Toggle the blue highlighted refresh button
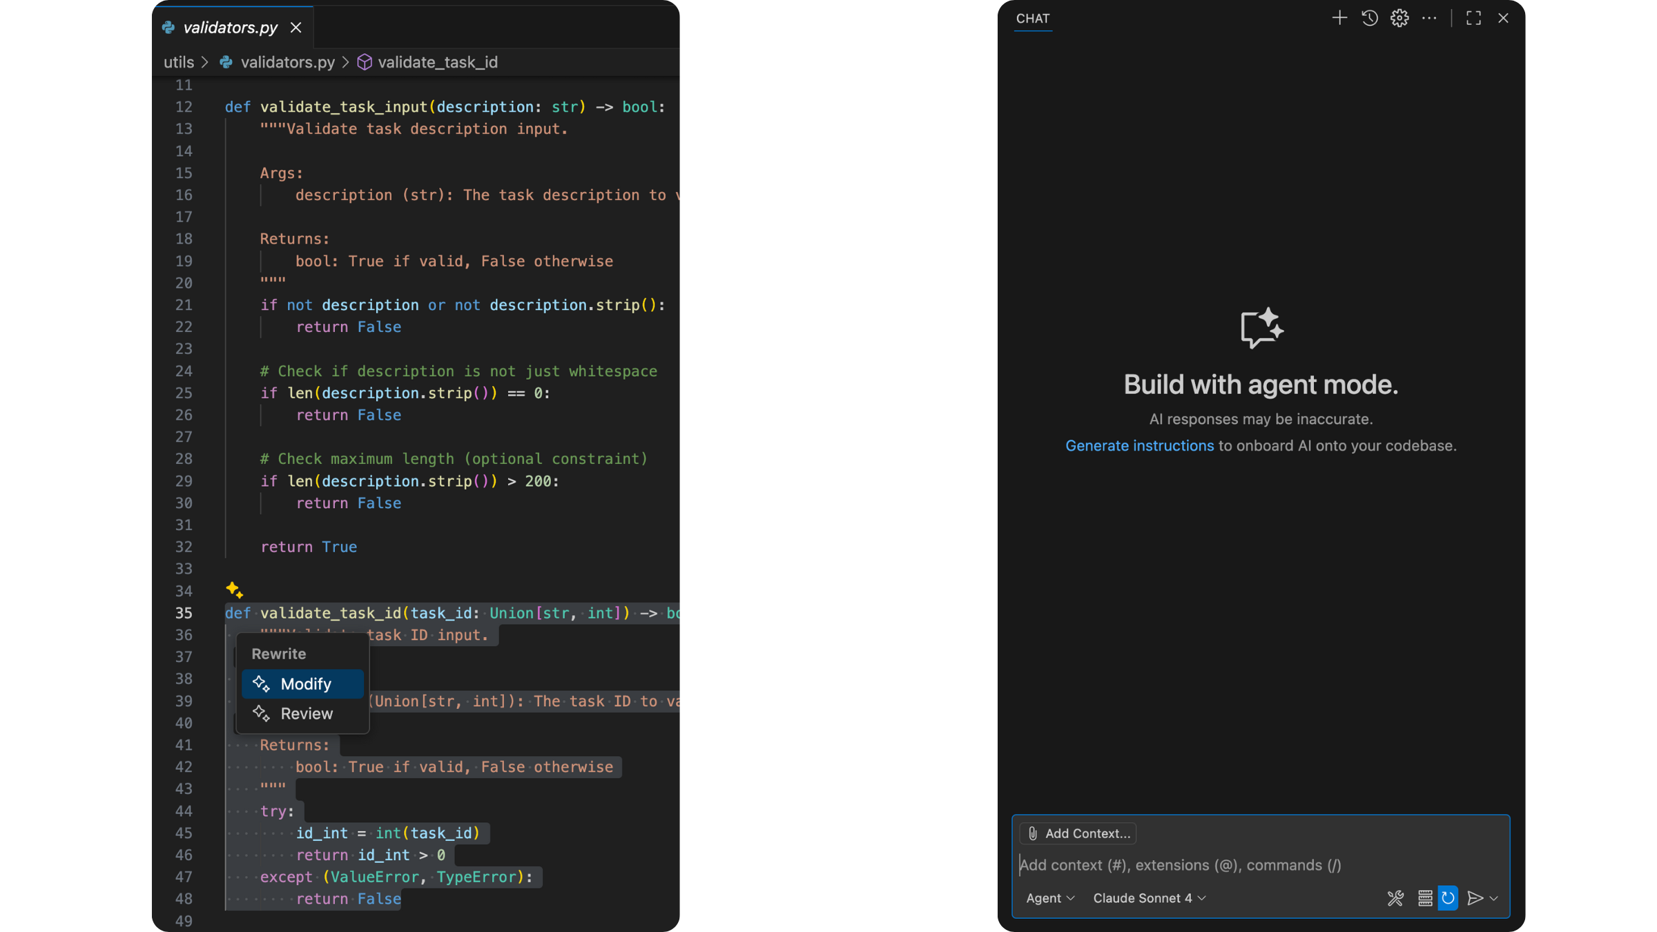Viewport: 1657px width, 932px height. [x=1448, y=898]
